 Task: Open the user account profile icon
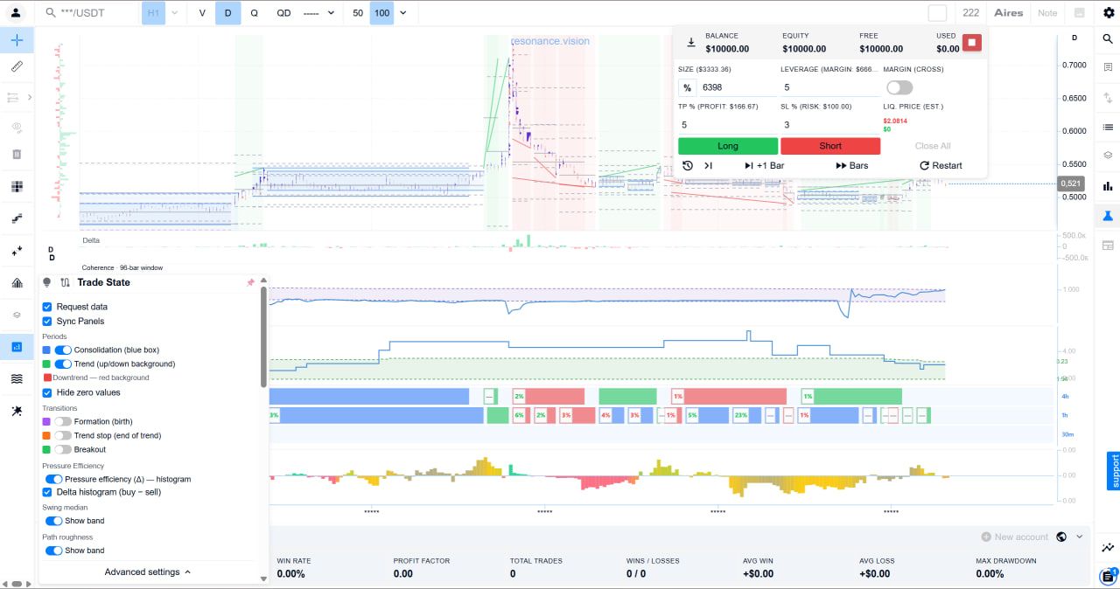pos(17,13)
